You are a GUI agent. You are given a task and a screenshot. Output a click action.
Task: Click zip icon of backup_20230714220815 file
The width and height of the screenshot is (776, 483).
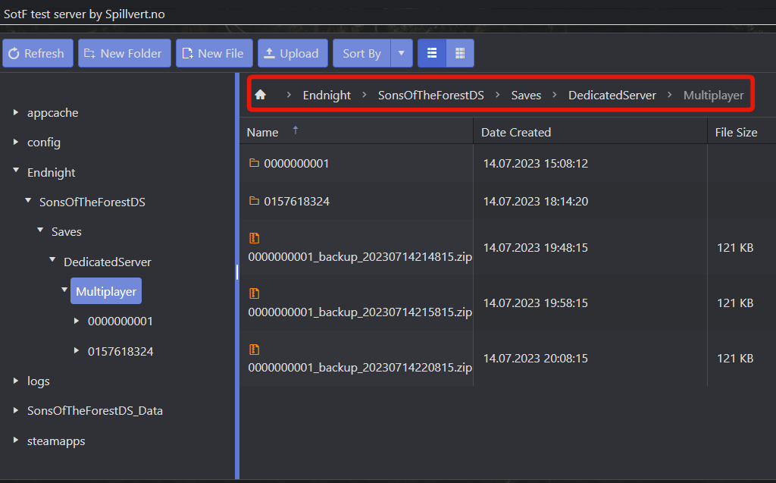[255, 350]
